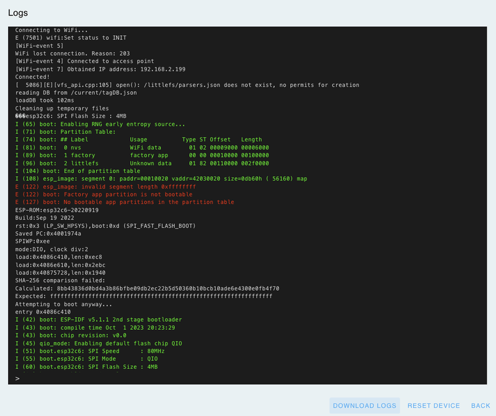Select the 'rst:0x3 (LP_SW_HPSYS)' boot line
The height and width of the screenshot is (416, 496).
tap(105, 226)
